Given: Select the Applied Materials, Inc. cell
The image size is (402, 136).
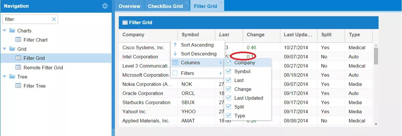Looking at the screenshot, I should (148, 121).
